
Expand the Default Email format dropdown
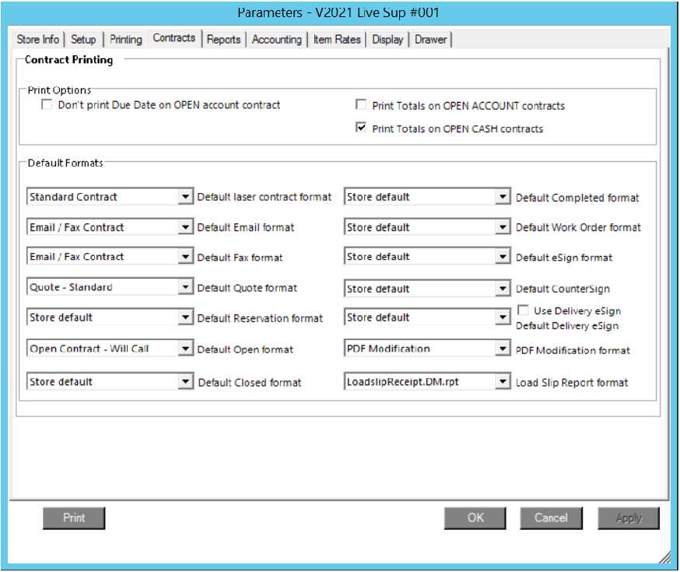185,228
